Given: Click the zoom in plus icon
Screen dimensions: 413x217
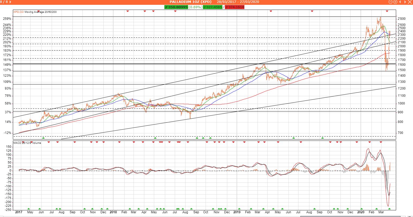Looking at the screenshot, I should tap(395, 2).
